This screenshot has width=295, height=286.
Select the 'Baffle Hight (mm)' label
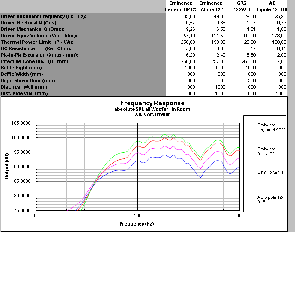click(21, 68)
